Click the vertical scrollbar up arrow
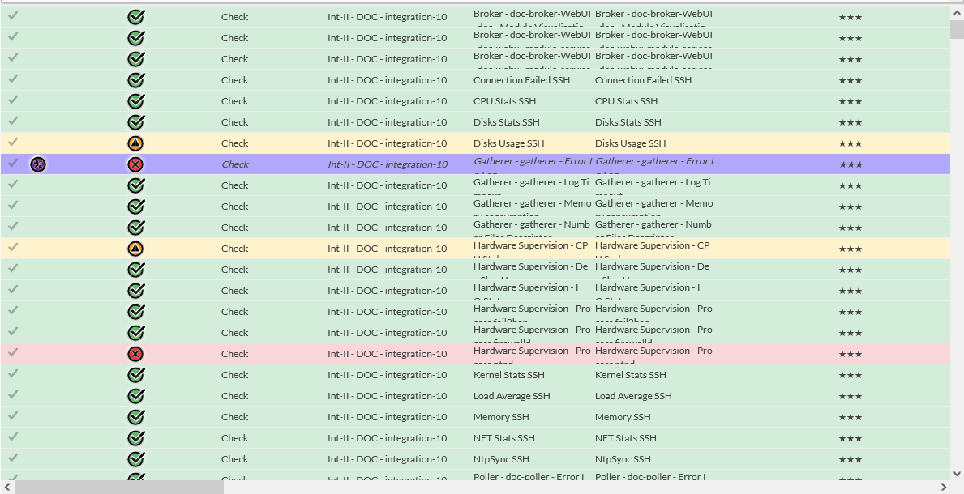This screenshot has width=964, height=494. pos(957,12)
